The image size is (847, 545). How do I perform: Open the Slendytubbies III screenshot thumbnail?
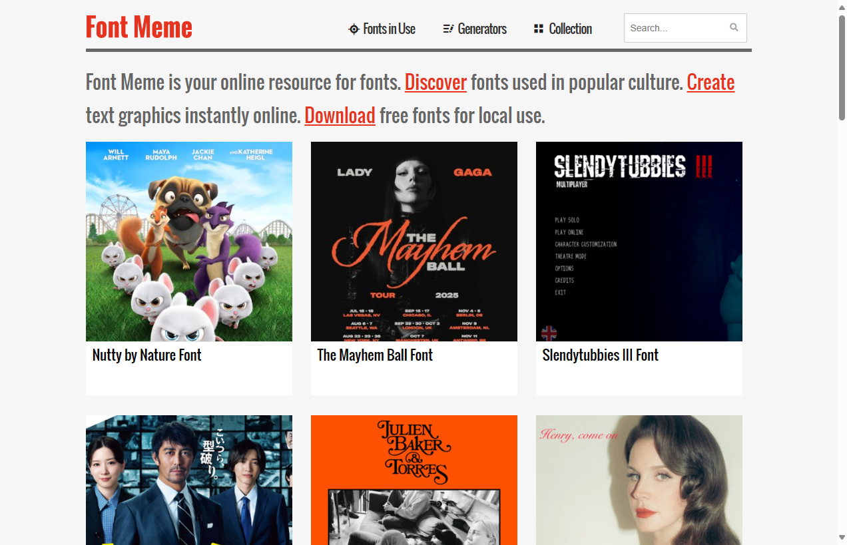[x=639, y=241]
